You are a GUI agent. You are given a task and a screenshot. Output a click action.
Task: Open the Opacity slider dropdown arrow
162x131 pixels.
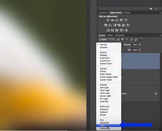(140, 45)
